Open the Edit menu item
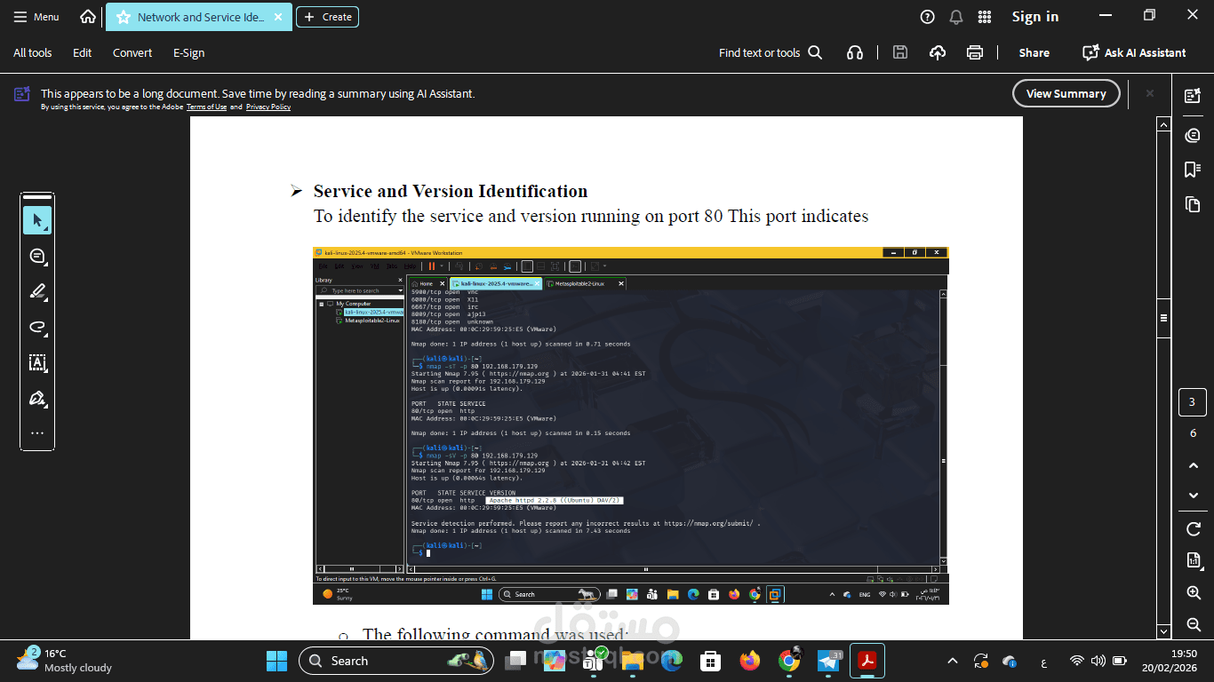The width and height of the screenshot is (1214, 682). pos(83,52)
